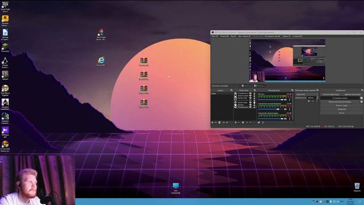Open virtual camera settings gear icon
The height and width of the screenshot is (205, 364).
[362, 101]
